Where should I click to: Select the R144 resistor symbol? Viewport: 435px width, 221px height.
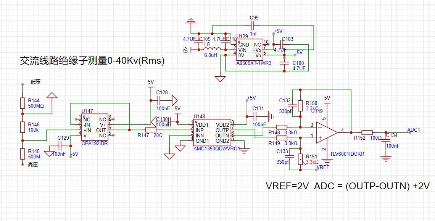[23, 103]
